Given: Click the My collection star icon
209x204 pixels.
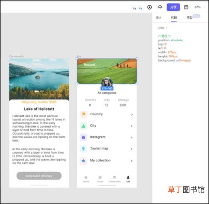Looking at the screenshot, I should (x=83, y=161).
